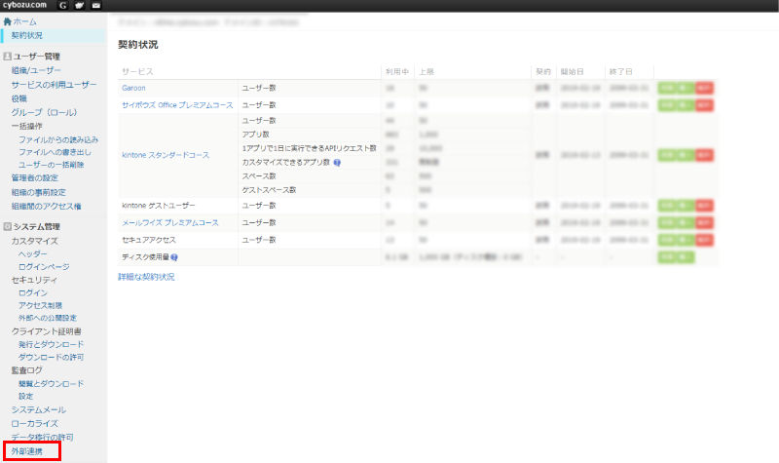This screenshot has width=779, height=463.
Task: Open the Garoon service link
Action: point(133,88)
